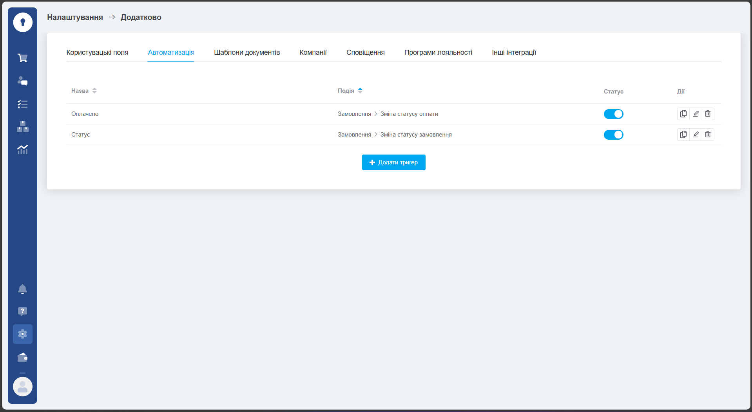Disable the Статус trigger toggle

tap(614, 135)
